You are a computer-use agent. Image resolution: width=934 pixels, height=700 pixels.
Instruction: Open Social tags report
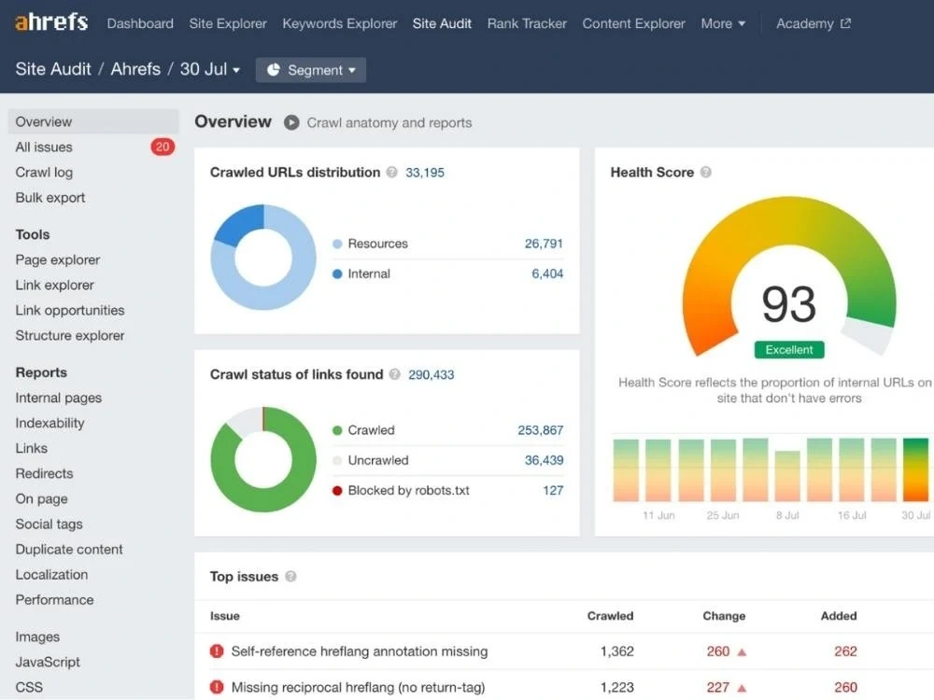pyautogui.click(x=49, y=525)
